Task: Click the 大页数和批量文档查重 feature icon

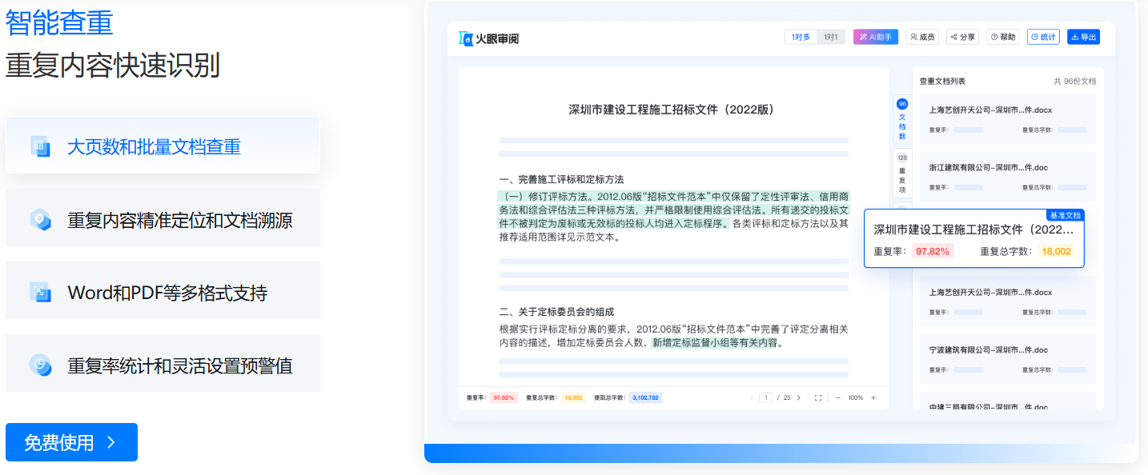Action: (40, 146)
